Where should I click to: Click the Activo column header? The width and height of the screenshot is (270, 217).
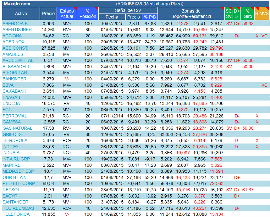21,14
